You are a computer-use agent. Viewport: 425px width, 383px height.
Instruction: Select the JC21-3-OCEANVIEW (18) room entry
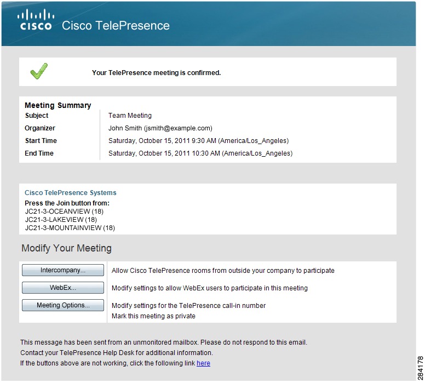coord(64,211)
